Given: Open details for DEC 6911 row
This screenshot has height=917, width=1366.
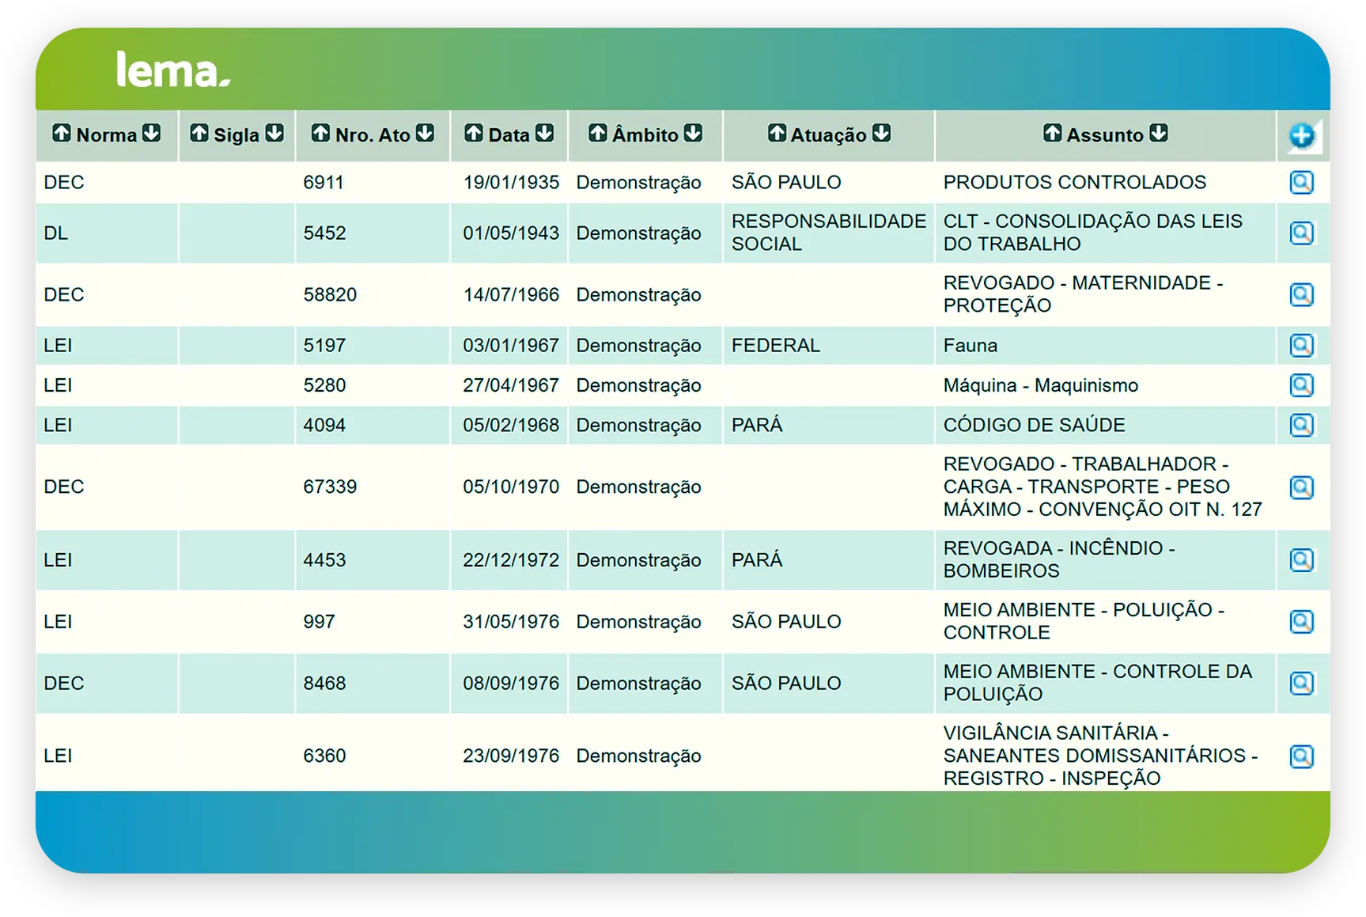Looking at the screenshot, I should coord(1301,183).
